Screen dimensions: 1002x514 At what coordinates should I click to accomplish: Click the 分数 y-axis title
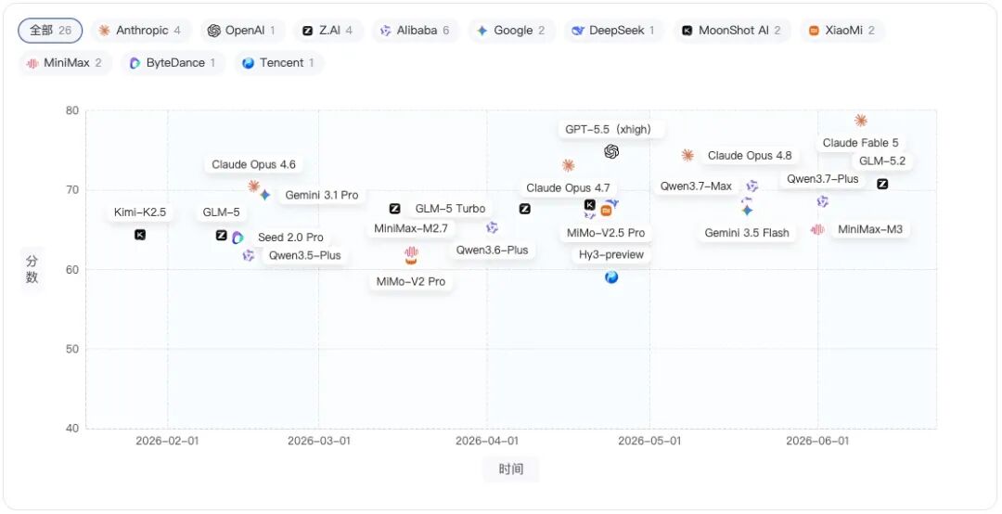coord(32,269)
